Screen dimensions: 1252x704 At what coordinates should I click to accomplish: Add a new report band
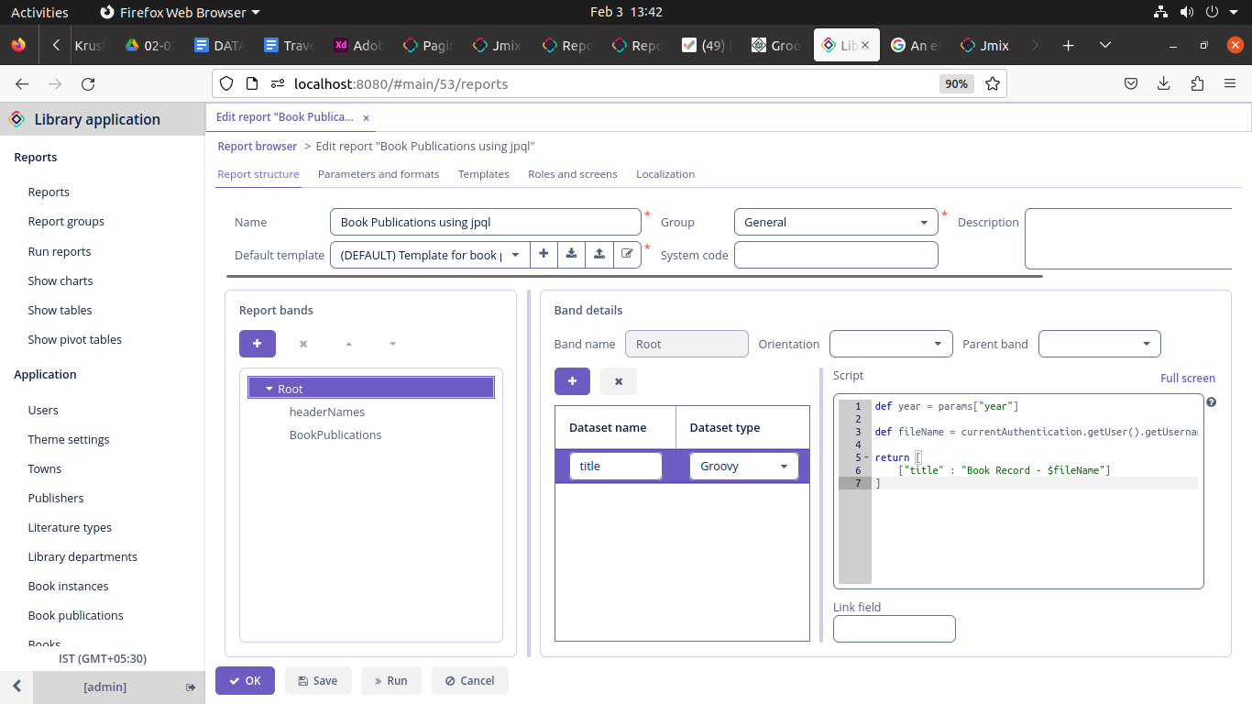(258, 344)
